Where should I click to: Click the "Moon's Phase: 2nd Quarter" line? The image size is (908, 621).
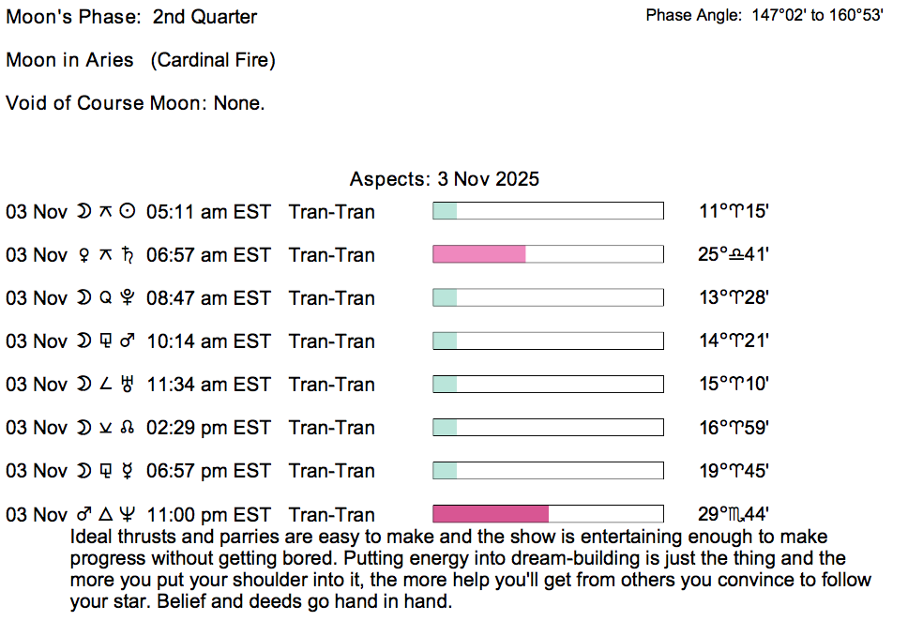(131, 17)
